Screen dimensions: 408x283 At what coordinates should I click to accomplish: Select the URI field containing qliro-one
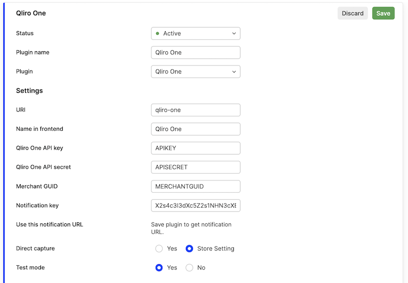195,110
